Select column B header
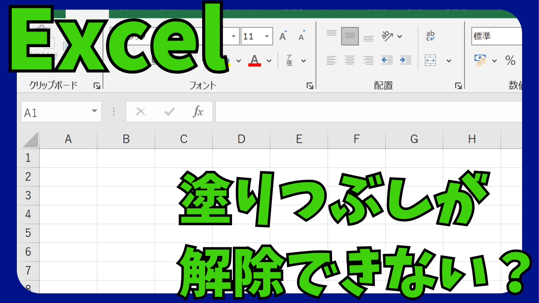This screenshot has width=539, height=303. coord(126,139)
